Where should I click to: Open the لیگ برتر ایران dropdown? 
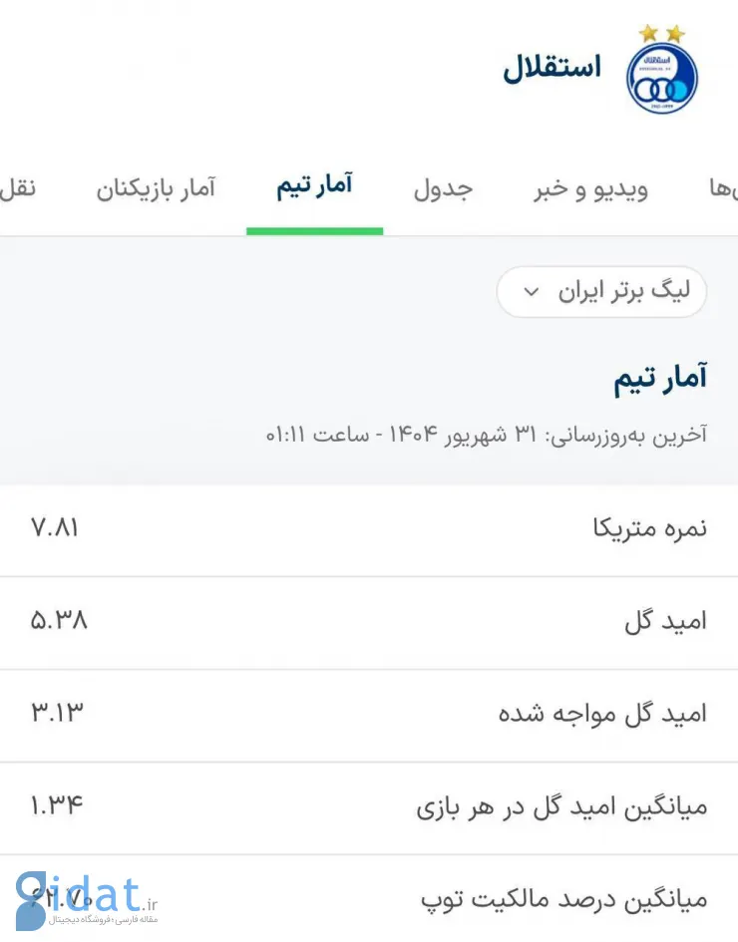pos(601,292)
